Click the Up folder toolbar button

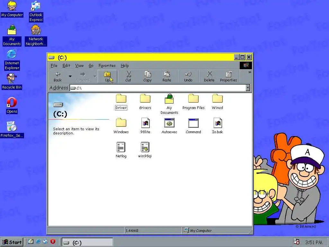pos(107,77)
